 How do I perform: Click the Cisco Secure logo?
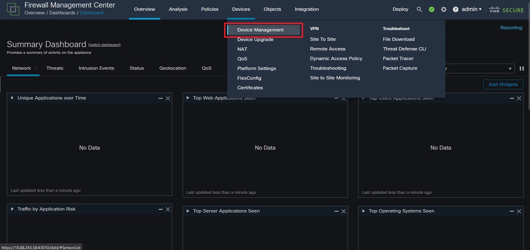[x=506, y=10]
